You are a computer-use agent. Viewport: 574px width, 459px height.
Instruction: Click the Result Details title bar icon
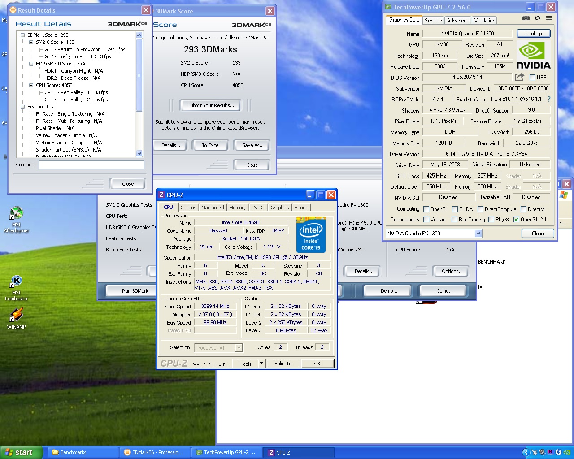[x=13, y=10]
